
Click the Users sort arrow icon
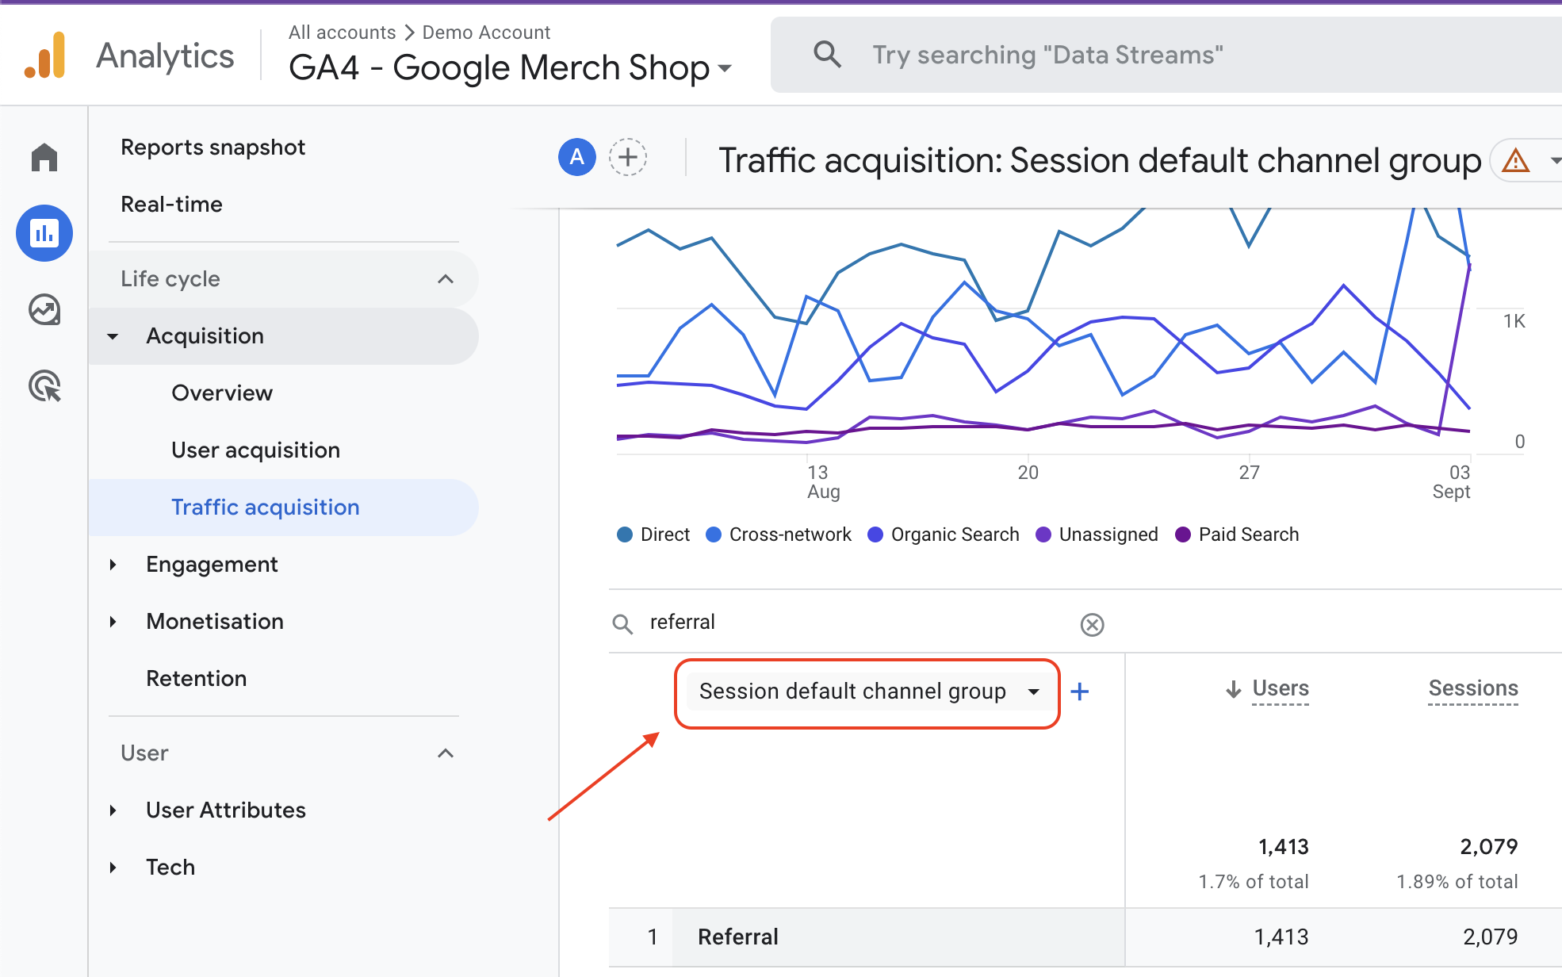(1233, 689)
